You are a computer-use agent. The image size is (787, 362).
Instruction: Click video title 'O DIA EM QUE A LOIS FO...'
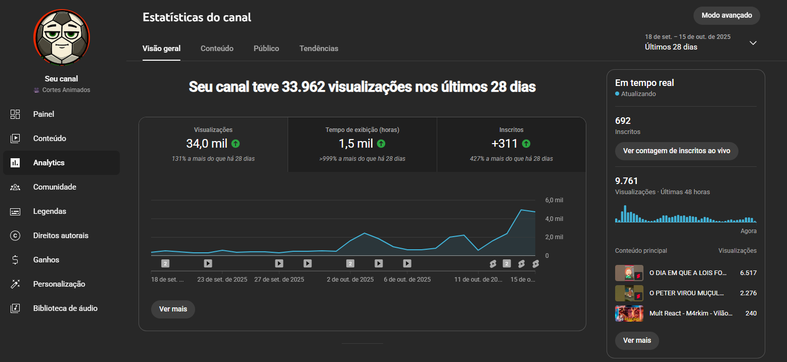pos(688,273)
